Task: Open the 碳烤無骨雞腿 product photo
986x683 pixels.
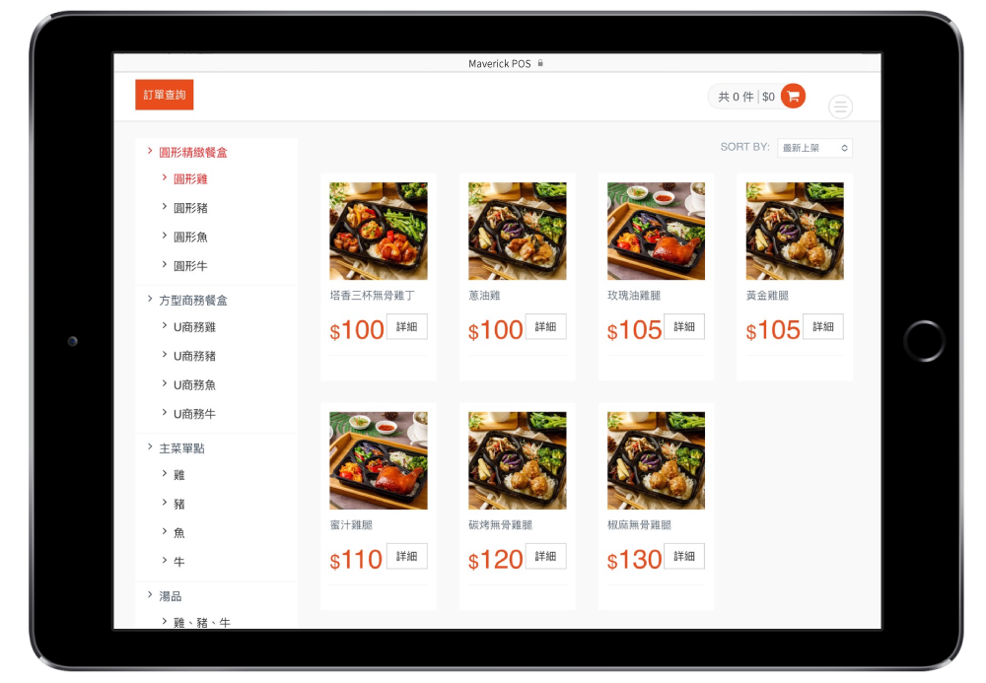Action: tap(517, 460)
